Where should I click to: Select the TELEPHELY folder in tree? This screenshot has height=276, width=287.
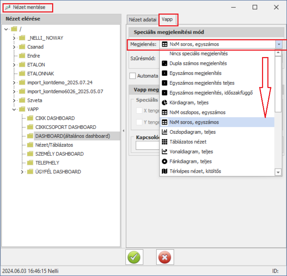(47, 163)
